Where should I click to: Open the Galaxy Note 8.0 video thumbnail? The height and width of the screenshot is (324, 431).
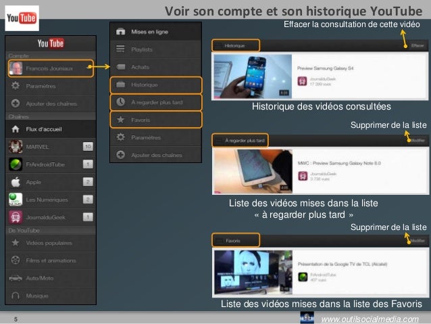253,171
